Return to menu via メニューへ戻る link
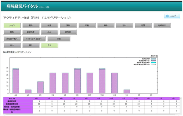 (44, 7)
